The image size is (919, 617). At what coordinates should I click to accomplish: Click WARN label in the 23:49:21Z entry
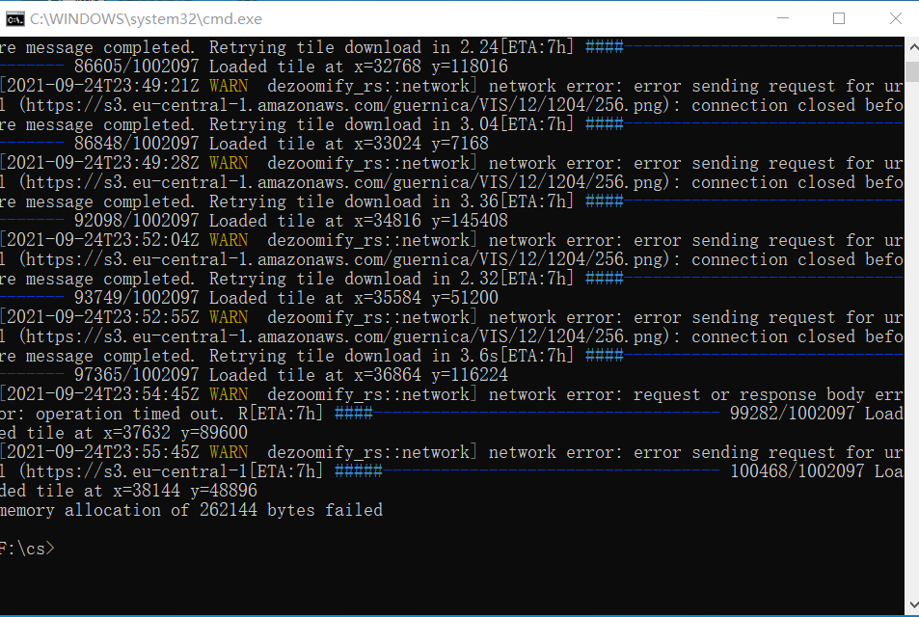coord(228,86)
